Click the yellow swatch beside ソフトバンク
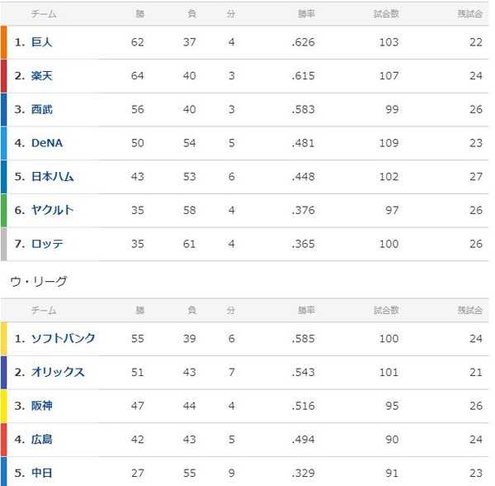495x486 pixels. [x=4, y=339]
